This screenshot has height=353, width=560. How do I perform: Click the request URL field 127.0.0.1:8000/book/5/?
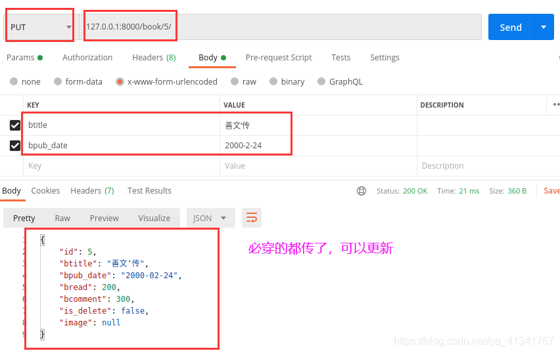coord(280,27)
